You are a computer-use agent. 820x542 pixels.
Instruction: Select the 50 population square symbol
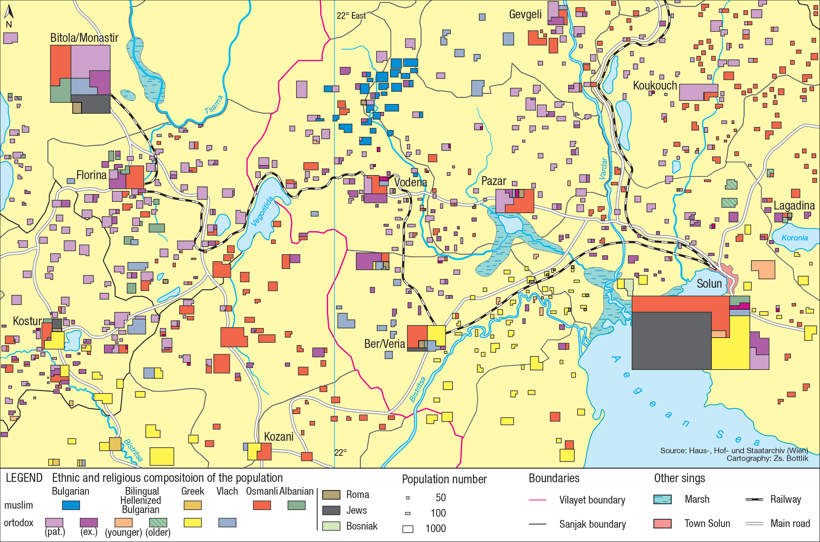click(x=408, y=498)
